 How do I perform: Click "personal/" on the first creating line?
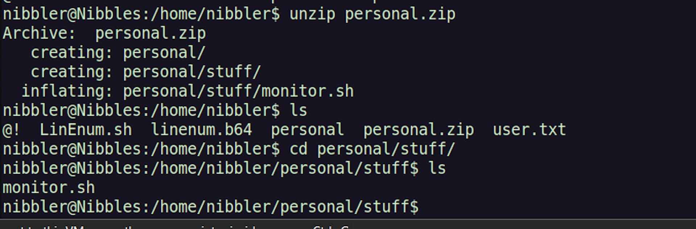(164, 53)
